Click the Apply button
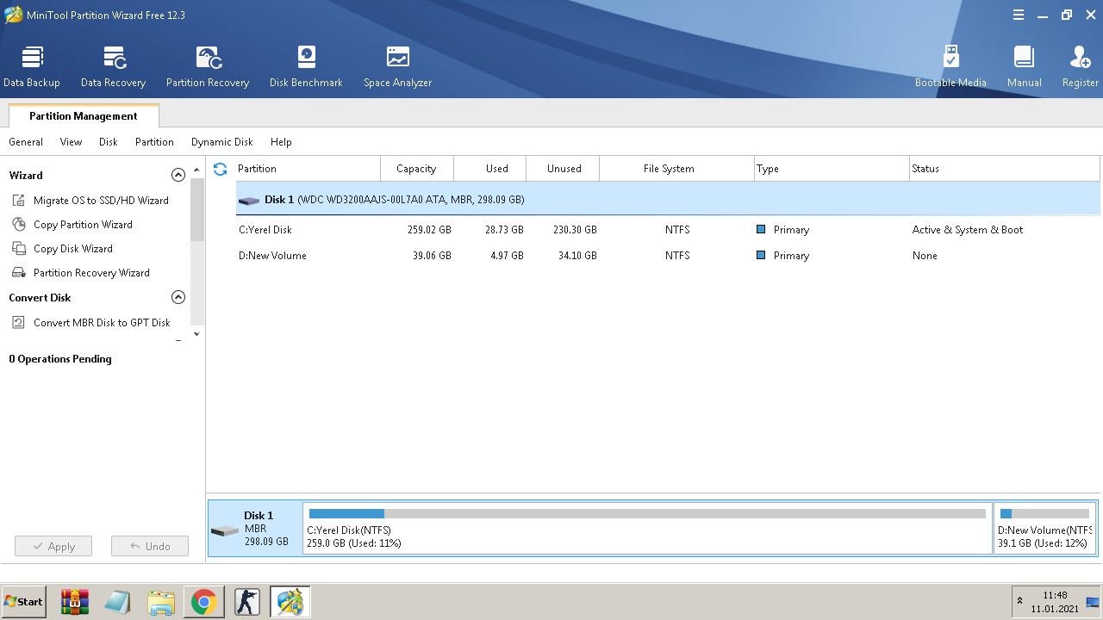 tap(53, 546)
